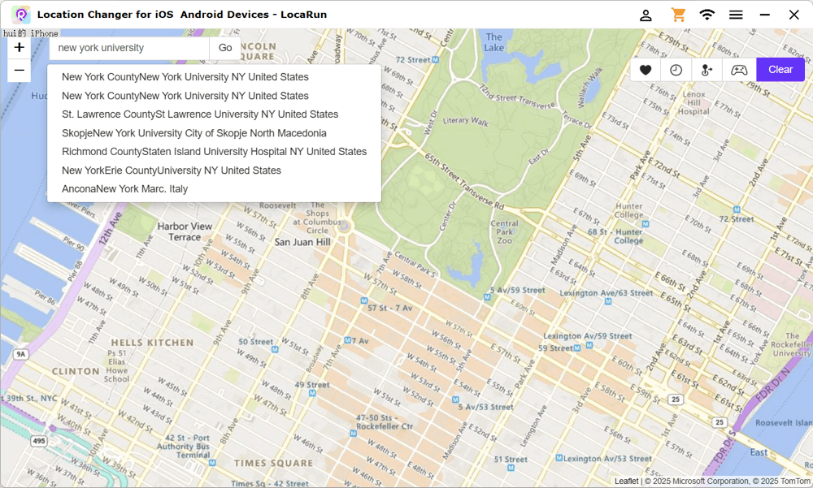Click the 49 Street subway marker
This screenshot has width=813, height=488.
pos(312,393)
